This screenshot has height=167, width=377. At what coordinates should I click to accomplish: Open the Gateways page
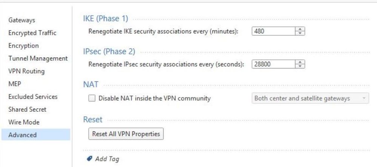tap(22, 20)
